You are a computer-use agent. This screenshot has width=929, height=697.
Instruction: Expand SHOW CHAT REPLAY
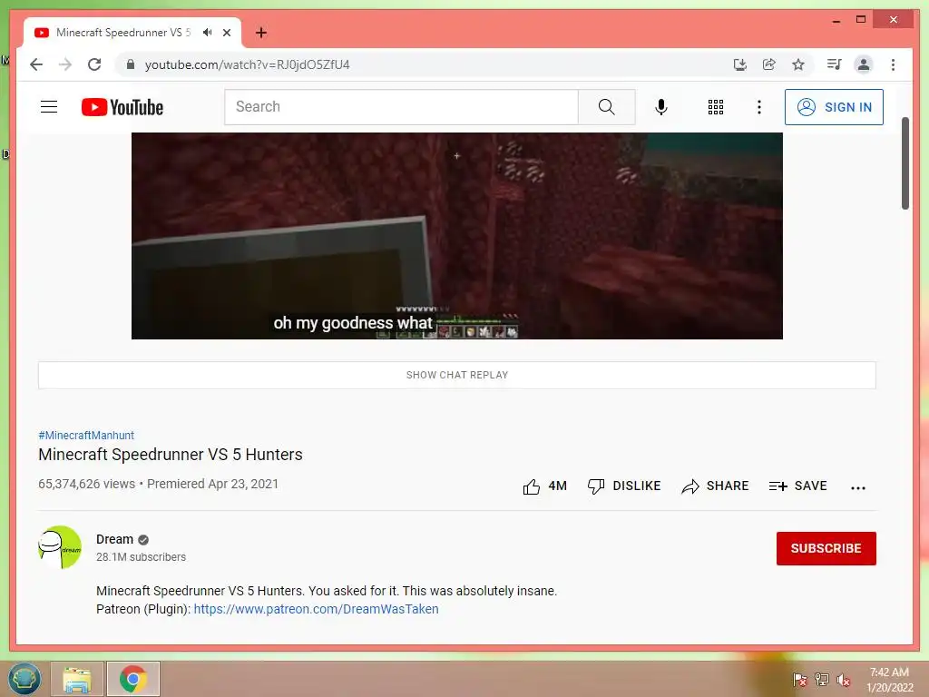457,375
